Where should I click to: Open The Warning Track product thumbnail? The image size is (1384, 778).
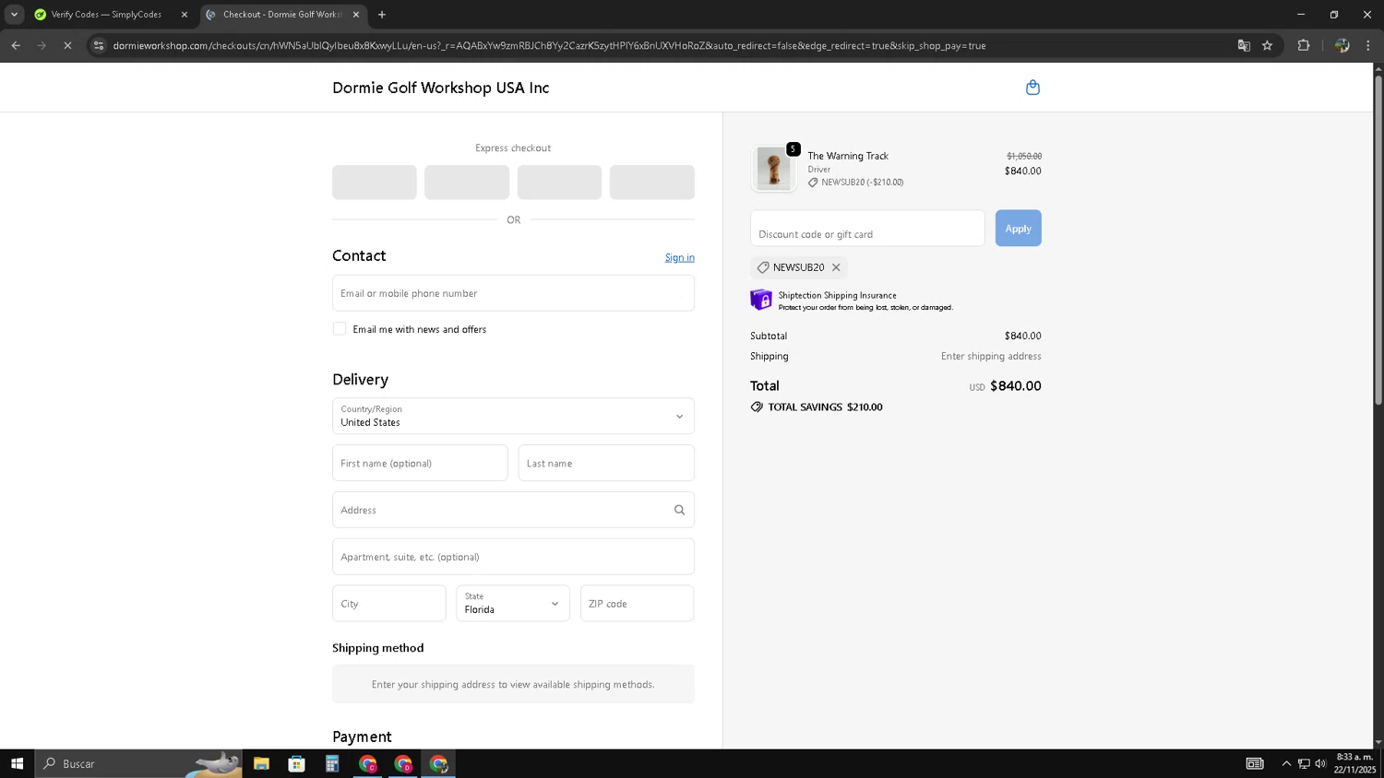click(x=773, y=169)
